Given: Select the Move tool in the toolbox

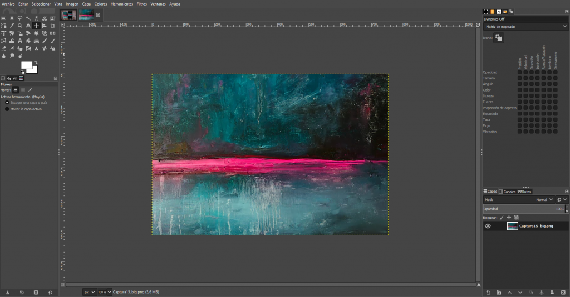Looking at the screenshot, I should click(36, 26).
